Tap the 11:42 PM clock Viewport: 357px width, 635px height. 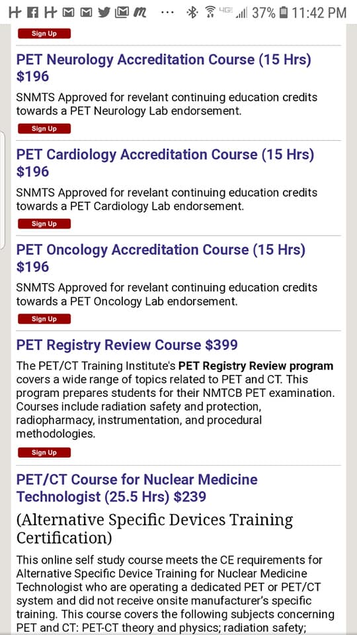tap(319, 13)
